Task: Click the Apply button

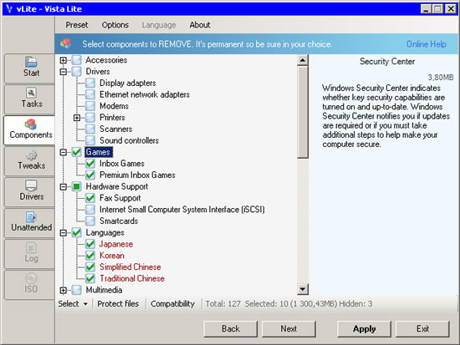Action: (x=364, y=329)
